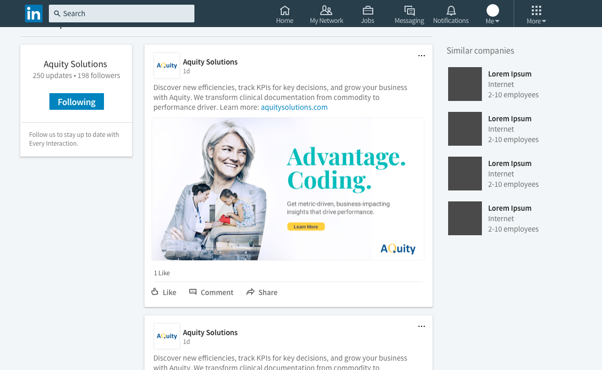Click the profile avatar circle
This screenshot has height=370, width=602.
[493, 10]
